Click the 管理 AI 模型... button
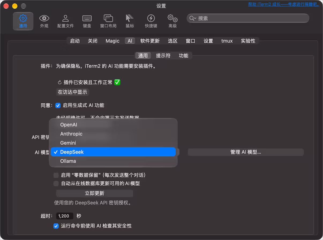323x240 pixels. [x=246, y=152]
